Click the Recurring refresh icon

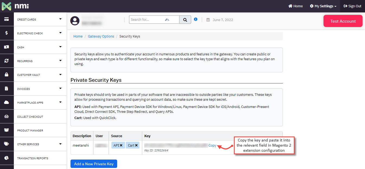tap(7, 61)
